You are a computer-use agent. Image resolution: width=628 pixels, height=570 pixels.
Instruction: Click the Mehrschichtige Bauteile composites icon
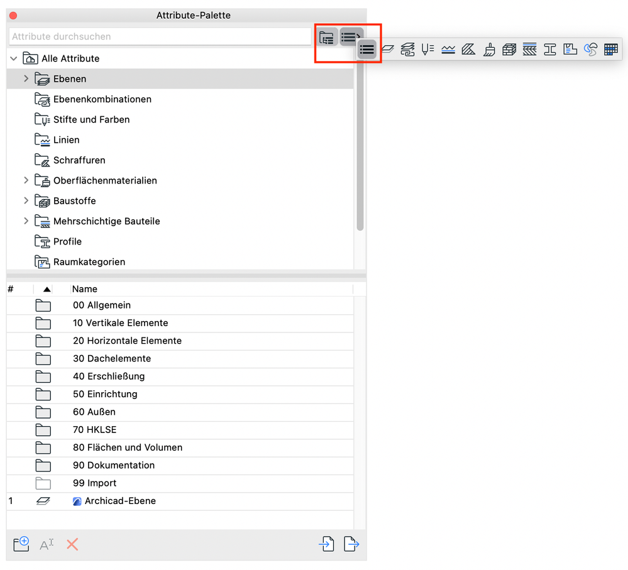click(529, 49)
